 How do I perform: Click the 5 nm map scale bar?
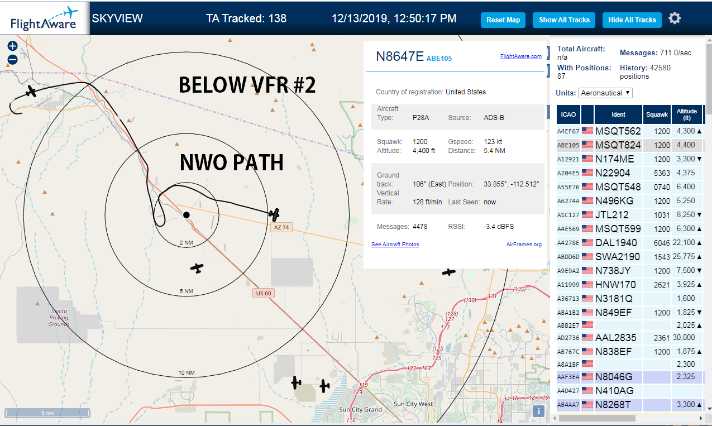[x=47, y=413]
